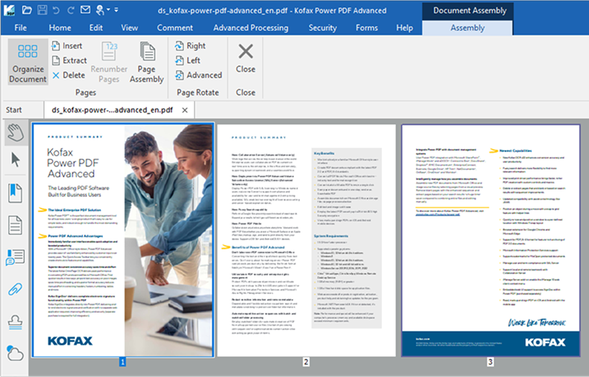Rotate page Left
The height and width of the screenshot is (377, 589).
click(x=187, y=61)
